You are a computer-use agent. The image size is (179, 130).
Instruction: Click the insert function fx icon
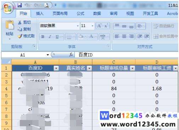[x=71, y=55]
